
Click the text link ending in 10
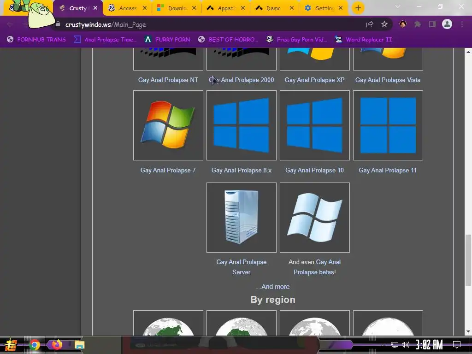[314, 171]
